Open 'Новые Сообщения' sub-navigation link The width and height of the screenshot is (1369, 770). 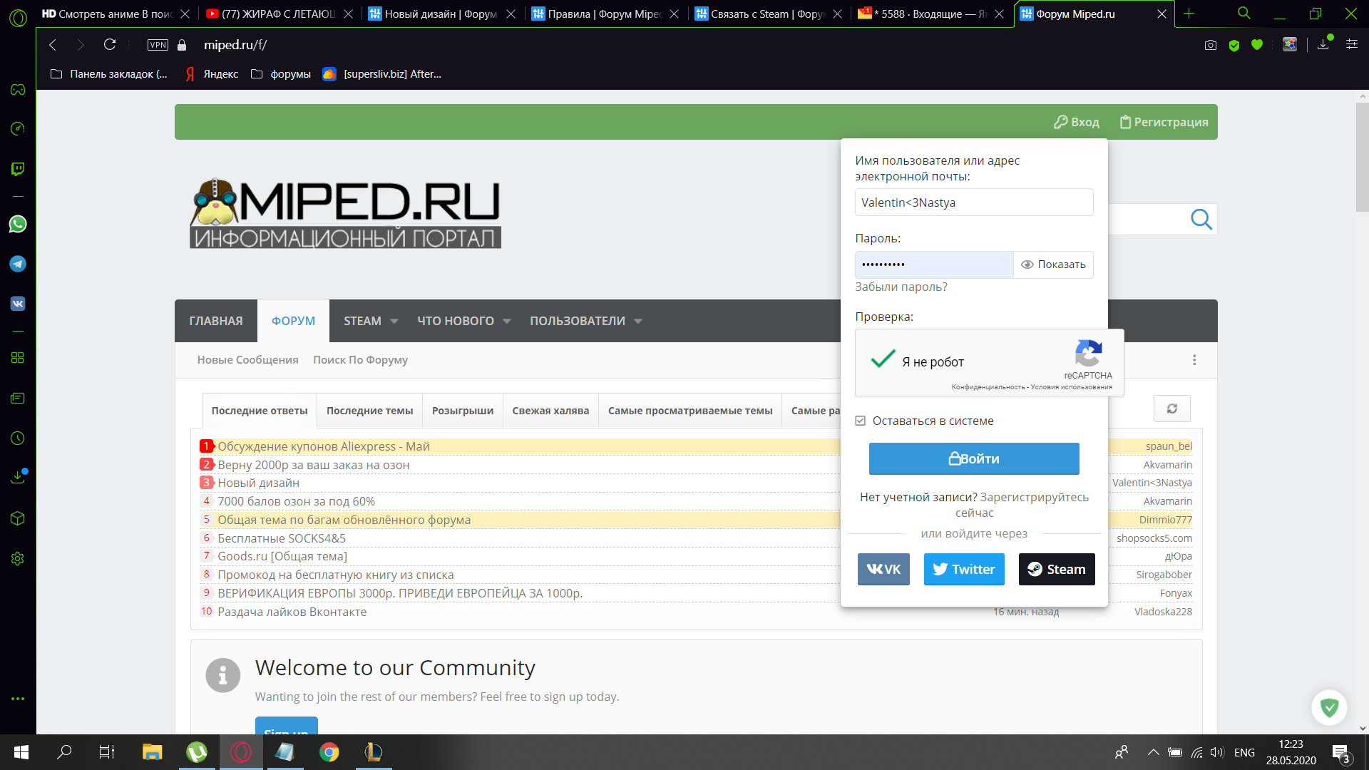tap(247, 360)
